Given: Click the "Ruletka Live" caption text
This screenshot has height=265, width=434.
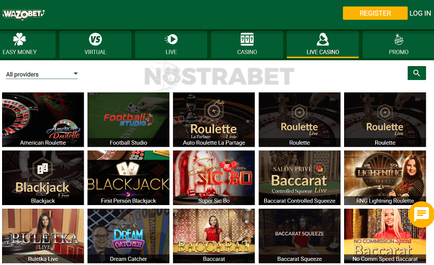Looking at the screenshot, I should [x=43, y=259].
